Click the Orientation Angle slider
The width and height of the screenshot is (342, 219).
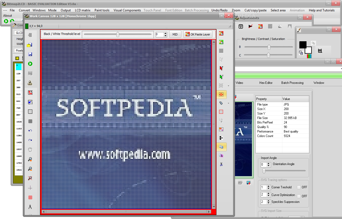[x=283, y=171]
